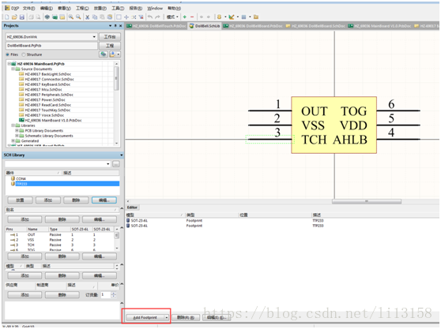
Task: Click the Copy toolbar icon
Action: pos(95,17)
